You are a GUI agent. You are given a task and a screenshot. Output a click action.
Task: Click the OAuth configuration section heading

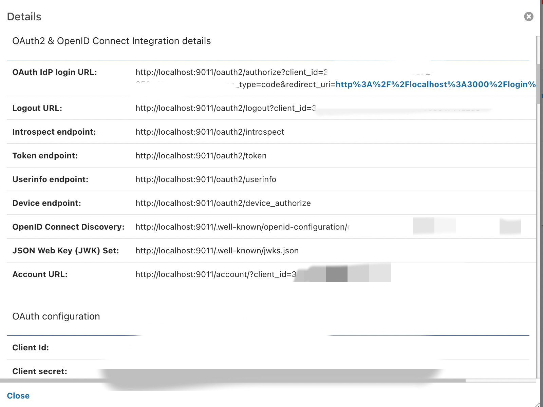click(56, 316)
